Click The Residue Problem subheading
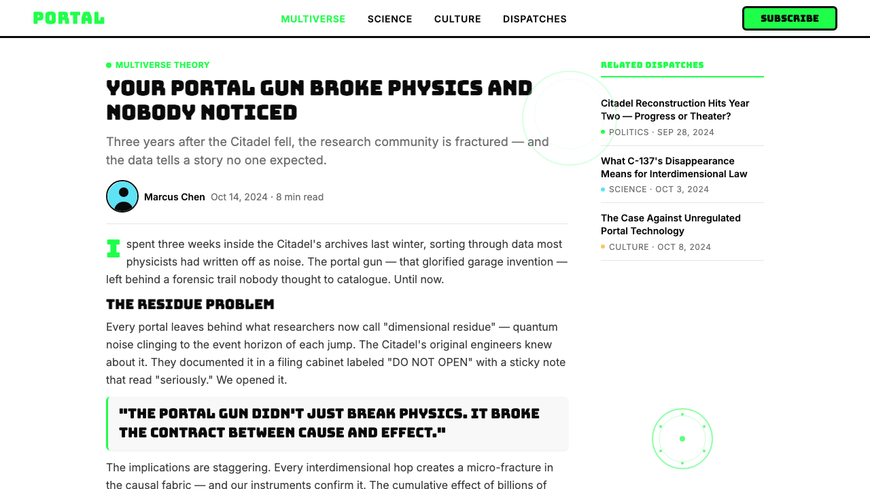This screenshot has width=870, height=489. [x=190, y=304]
